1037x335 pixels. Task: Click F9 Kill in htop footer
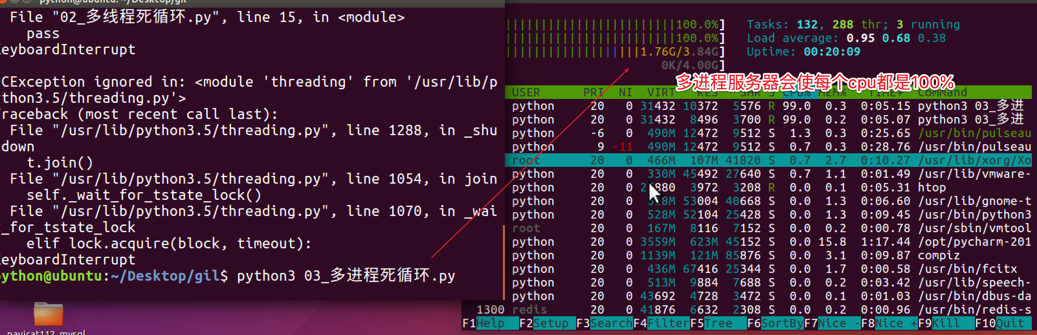tap(946, 323)
